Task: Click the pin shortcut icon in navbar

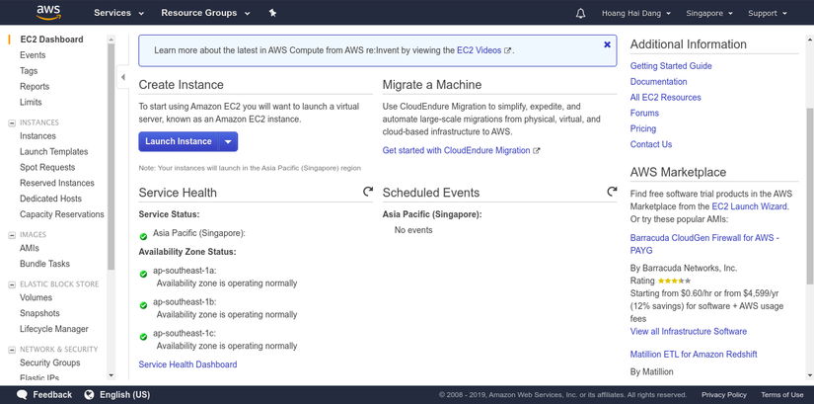Action: pos(272,14)
